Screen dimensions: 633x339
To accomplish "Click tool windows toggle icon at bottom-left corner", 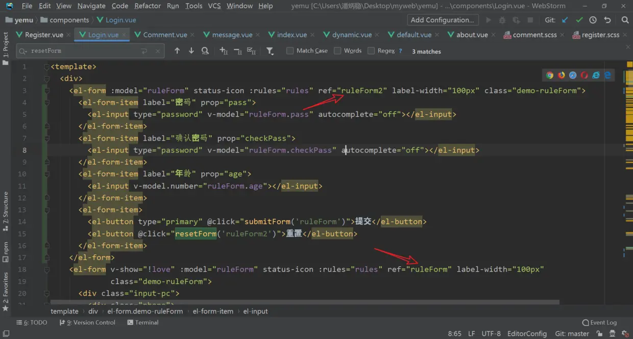I will [x=6, y=333].
